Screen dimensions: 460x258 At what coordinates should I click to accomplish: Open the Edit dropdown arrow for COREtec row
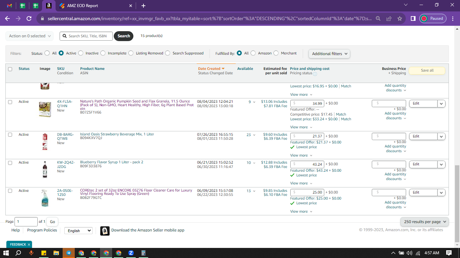coord(441,192)
